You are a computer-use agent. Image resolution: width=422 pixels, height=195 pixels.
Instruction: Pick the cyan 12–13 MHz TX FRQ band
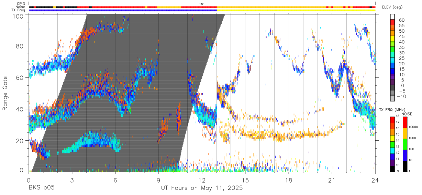pyautogui.click(x=392, y=151)
